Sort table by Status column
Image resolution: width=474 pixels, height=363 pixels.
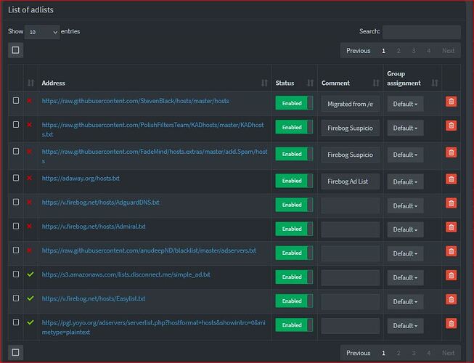click(310, 83)
